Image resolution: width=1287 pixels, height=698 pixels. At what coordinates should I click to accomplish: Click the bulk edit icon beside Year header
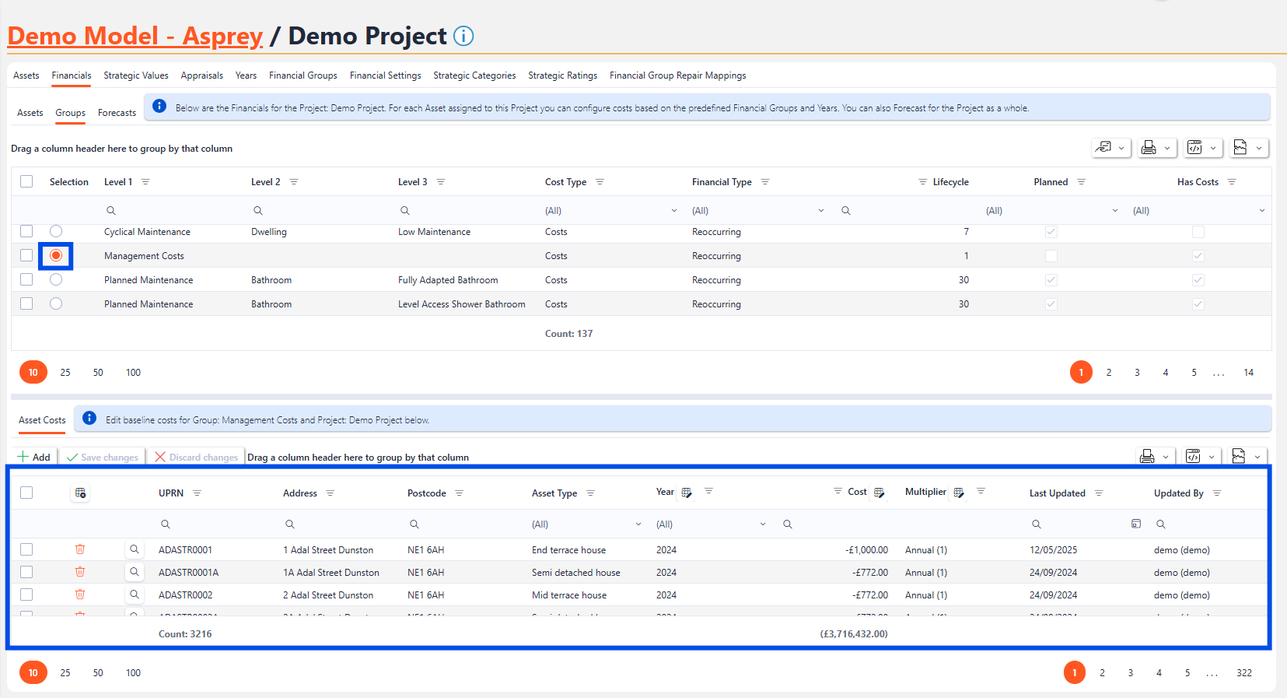tap(687, 493)
